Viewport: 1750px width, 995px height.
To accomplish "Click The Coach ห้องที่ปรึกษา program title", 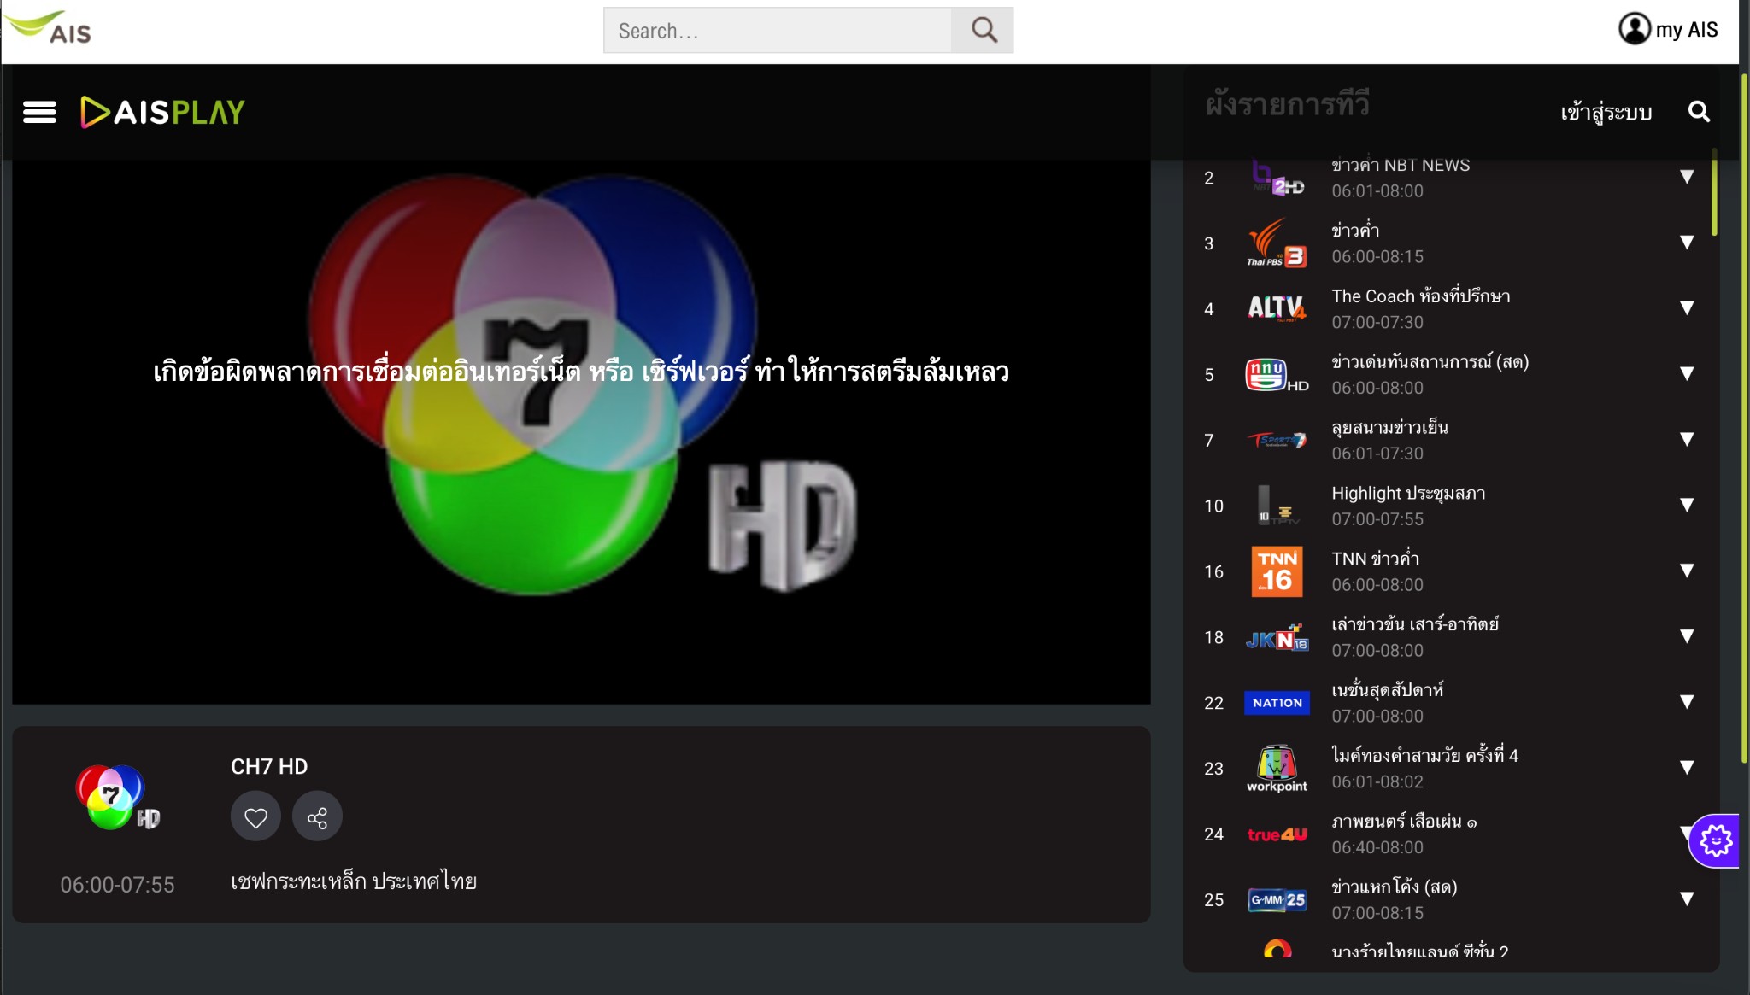I will point(1420,296).
